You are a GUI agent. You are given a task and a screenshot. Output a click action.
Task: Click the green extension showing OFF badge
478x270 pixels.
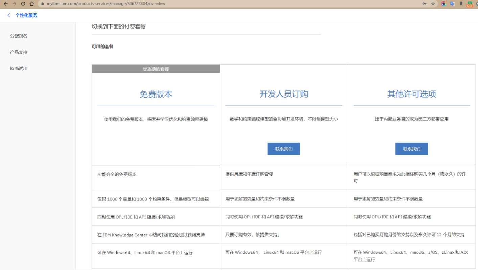pos(470,4)
